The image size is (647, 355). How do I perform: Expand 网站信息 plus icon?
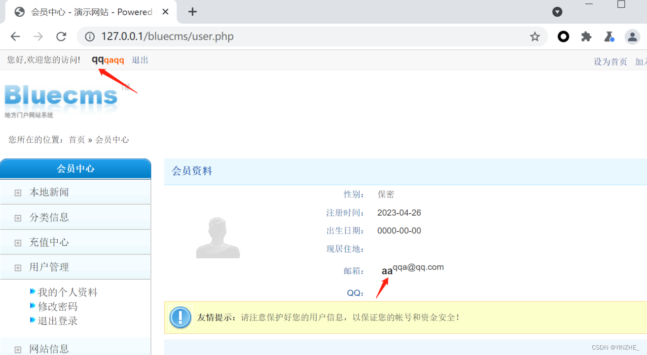coord(18,350)
